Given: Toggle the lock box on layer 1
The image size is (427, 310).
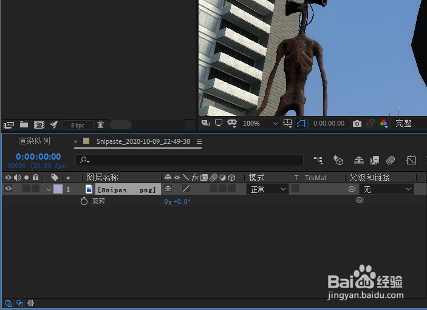Looking at the screenshot, I should pyautogui.click(x=36, y=189).
